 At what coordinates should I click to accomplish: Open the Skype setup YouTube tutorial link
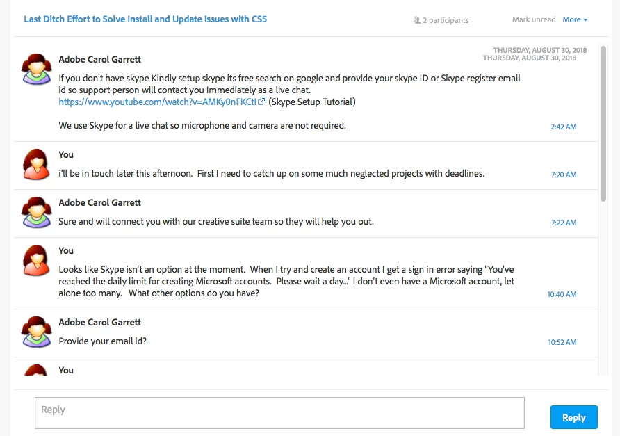tap(158, 102)
